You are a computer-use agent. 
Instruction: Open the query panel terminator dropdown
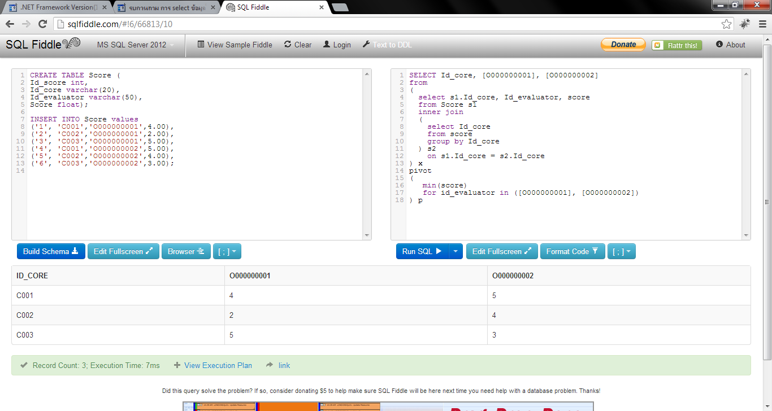622,251
